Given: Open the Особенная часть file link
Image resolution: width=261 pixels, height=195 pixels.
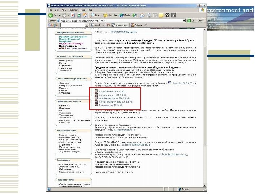Looking at the screenshot, I should [x=115, y=98].
